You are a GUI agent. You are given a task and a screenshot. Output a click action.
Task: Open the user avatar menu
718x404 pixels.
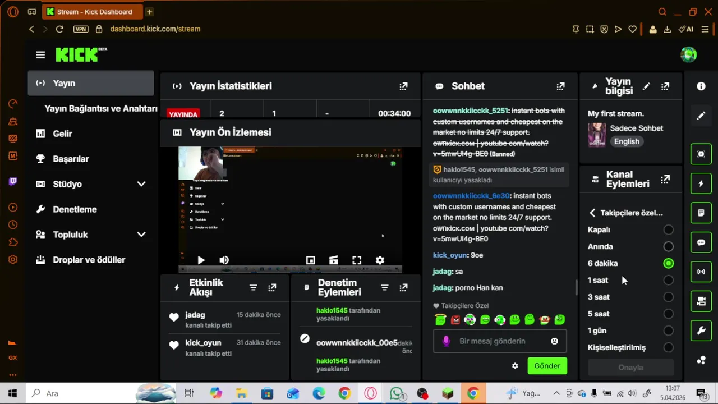tap(688, 54)
